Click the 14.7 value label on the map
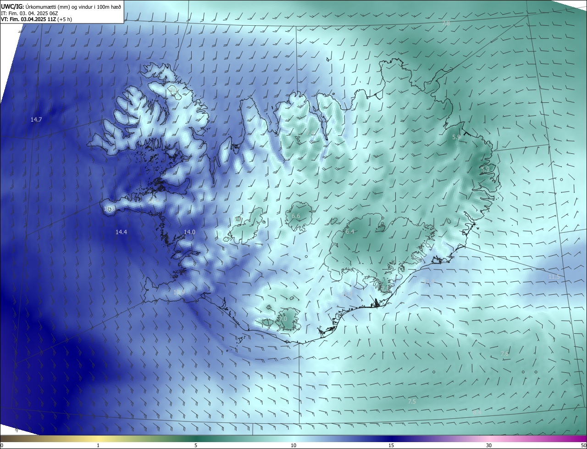Screen dimensions: 587x449 click(36, 120)
